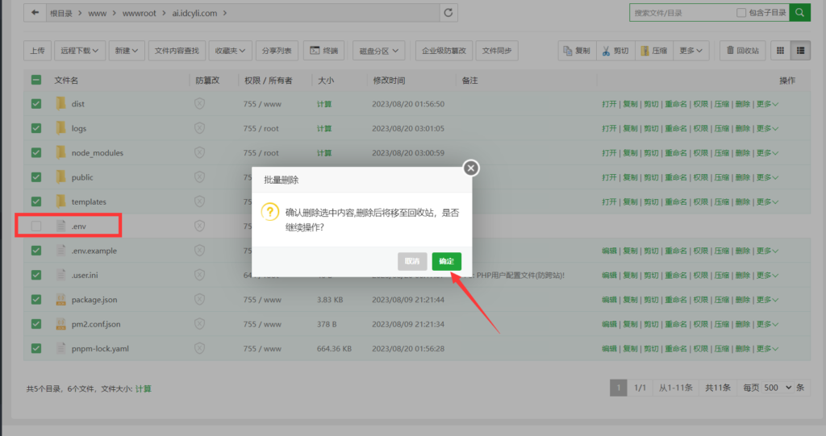
Task: Expand the 远程下载 dropdown
Action: coord(81,51)
